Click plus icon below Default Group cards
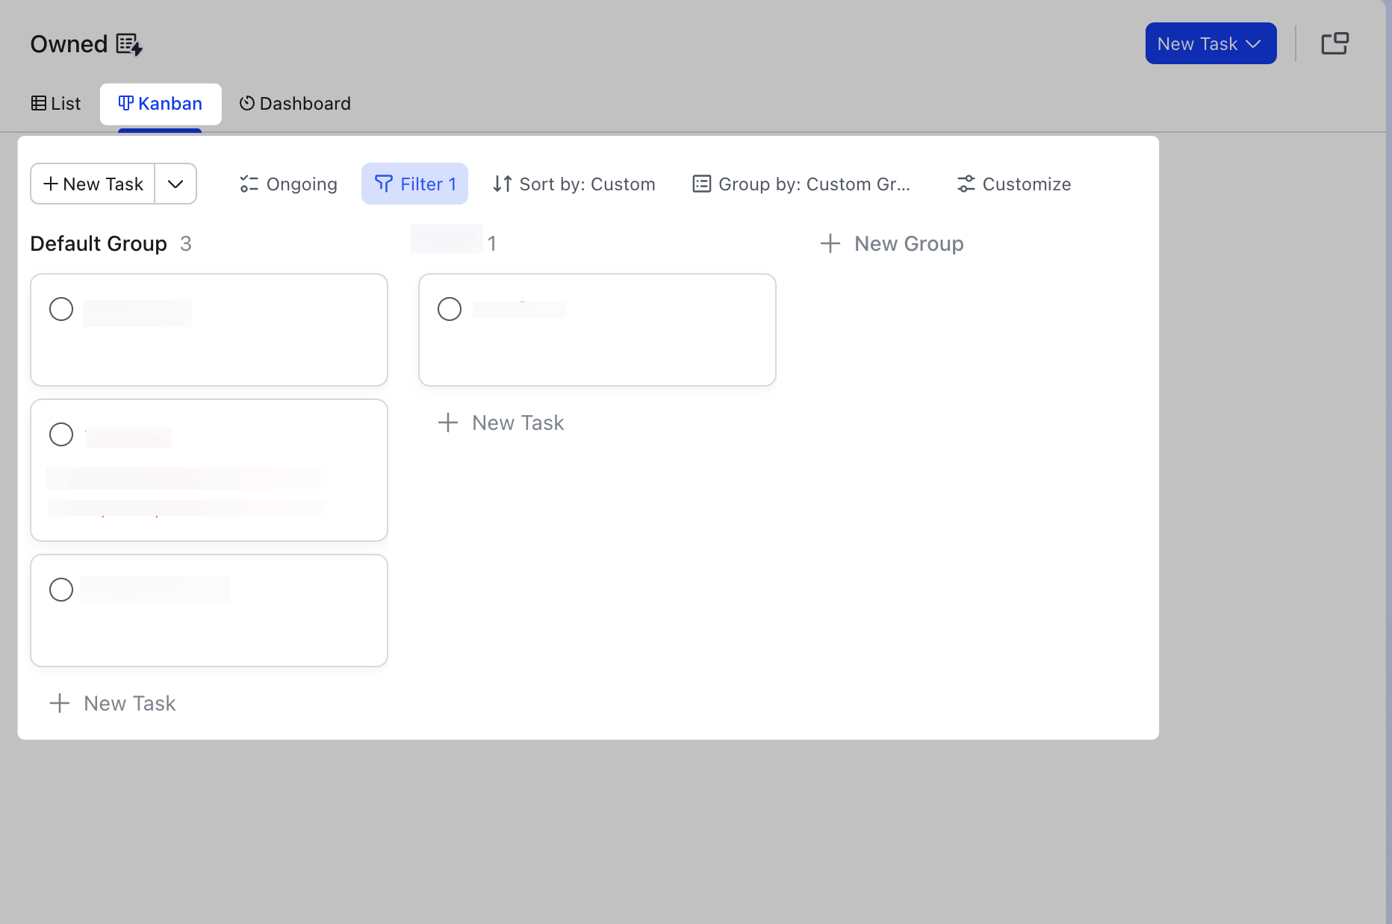Screen dimensions: 1392x924 60,703
